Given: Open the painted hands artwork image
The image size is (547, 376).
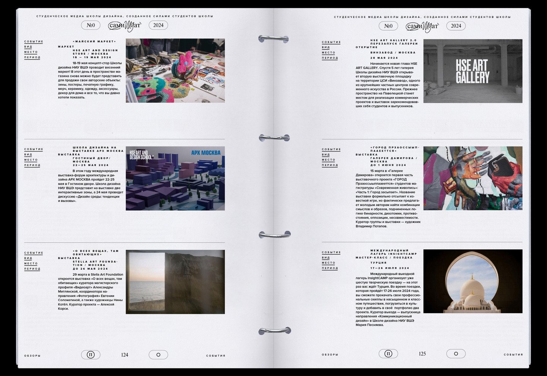Looking at the screenshot, I should (x=473, y=179).
